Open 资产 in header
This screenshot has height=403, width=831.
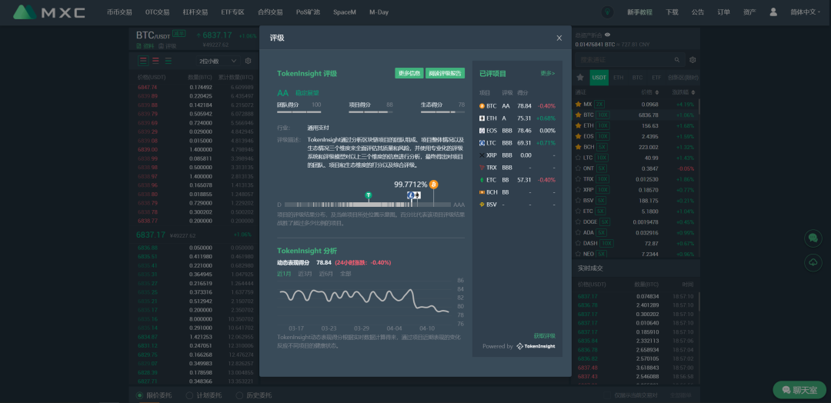pyautogui.click(x=749, y=12)
